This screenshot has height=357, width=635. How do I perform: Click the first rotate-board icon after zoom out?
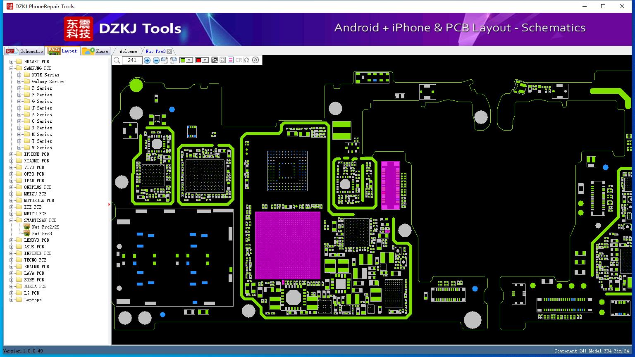point(165,60)
